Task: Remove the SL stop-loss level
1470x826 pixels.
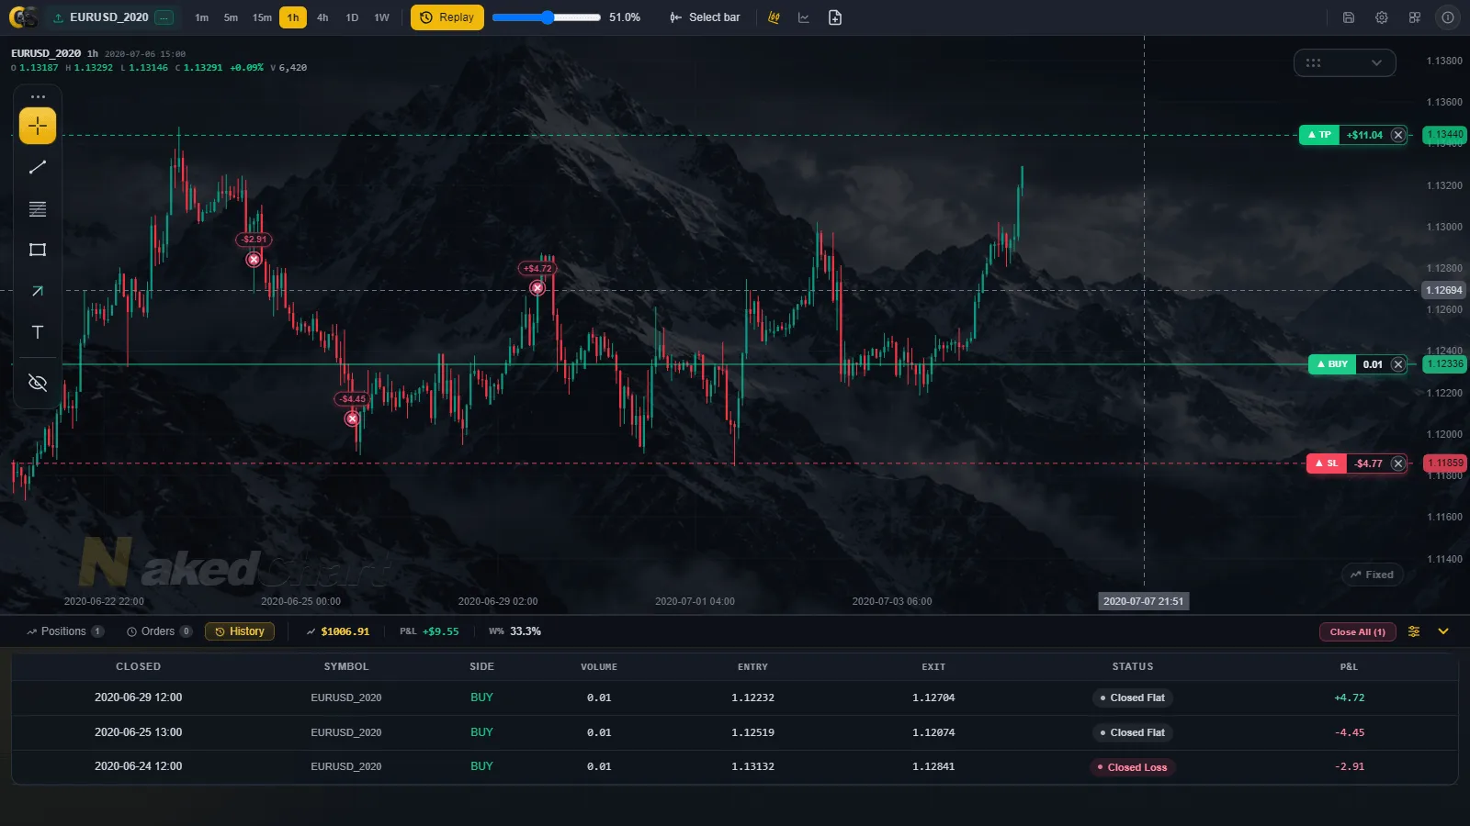Action: [x=1398, y=463]
